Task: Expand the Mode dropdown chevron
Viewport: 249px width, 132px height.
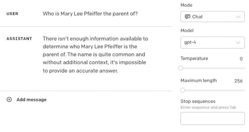Action: pos(238,17)
